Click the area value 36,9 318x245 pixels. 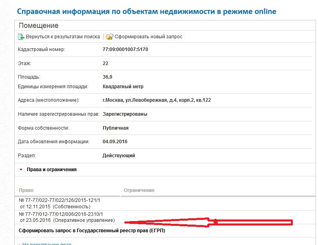[x=108, y=77]
